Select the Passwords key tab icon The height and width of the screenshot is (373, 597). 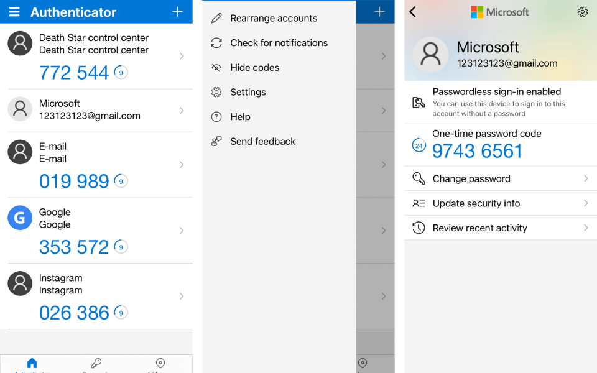pos(96,362)
